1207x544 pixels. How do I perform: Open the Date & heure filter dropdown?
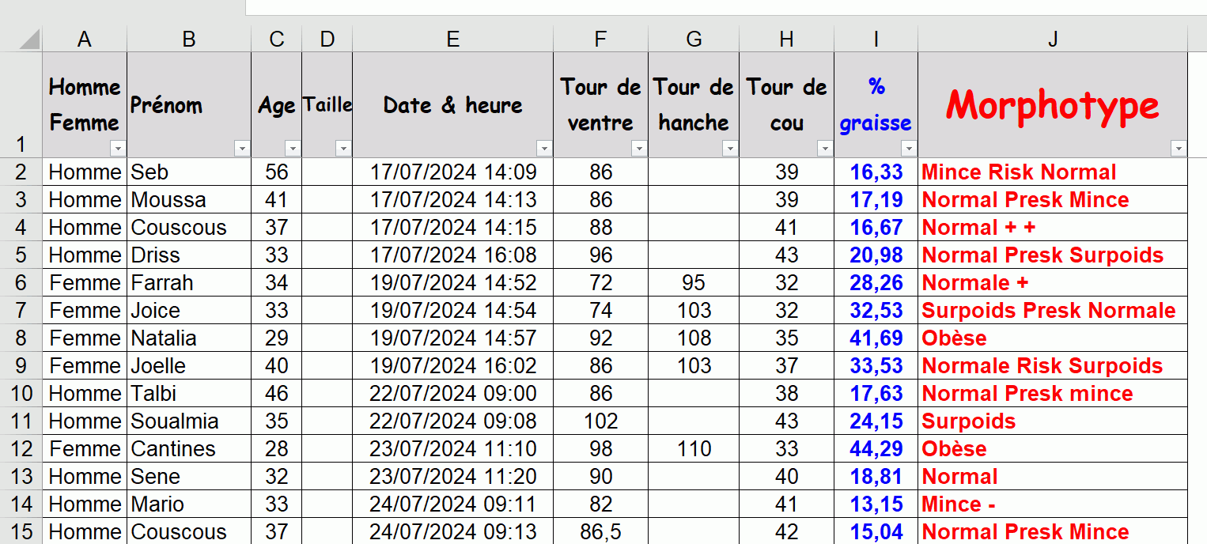(x=544, y=148)
